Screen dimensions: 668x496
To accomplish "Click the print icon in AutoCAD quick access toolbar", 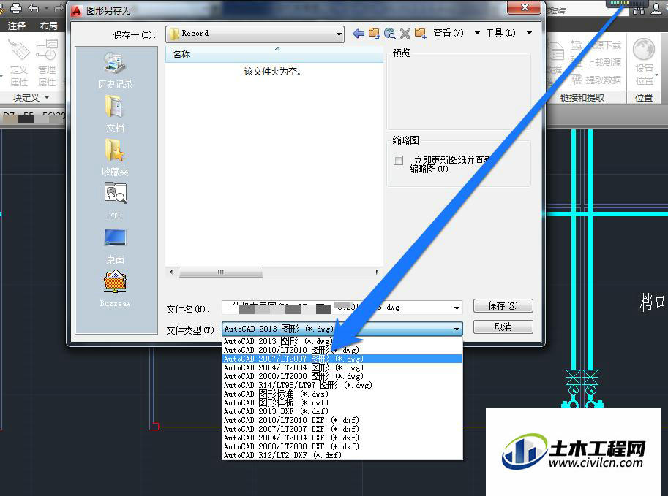I will (16, 7).
